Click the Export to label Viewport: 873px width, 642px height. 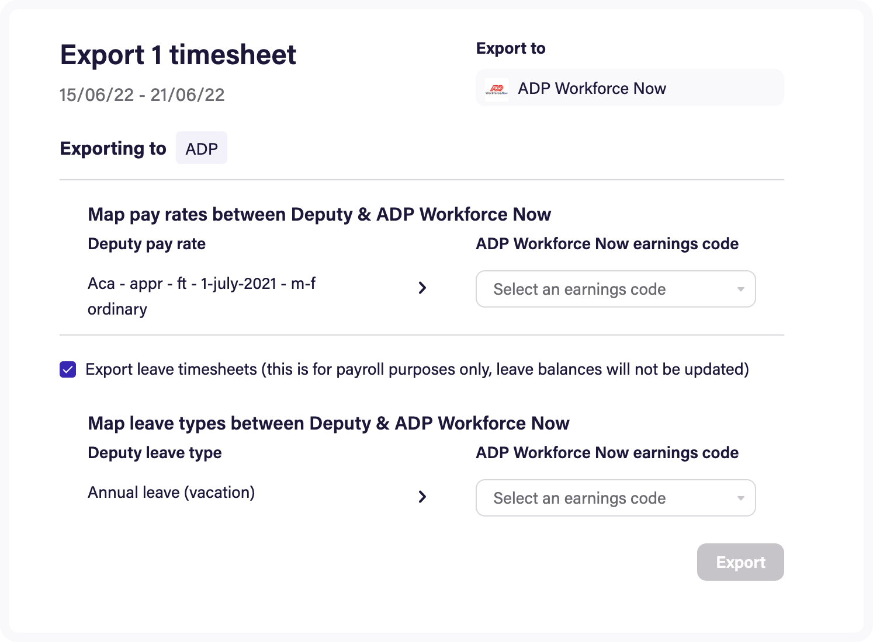511,48
